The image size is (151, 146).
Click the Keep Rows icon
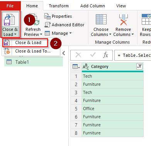[146, 19]
